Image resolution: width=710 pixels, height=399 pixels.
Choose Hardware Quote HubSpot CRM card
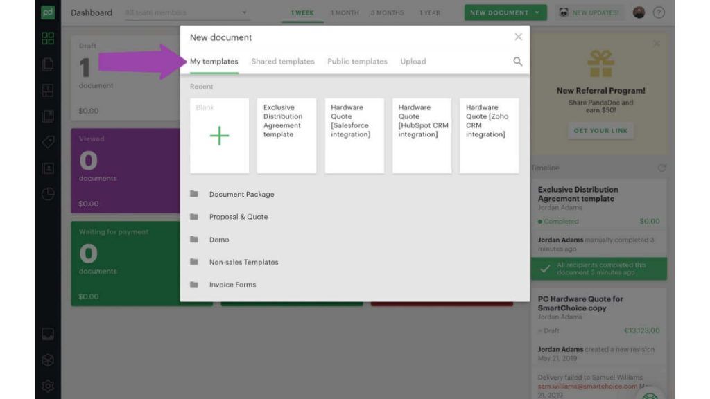tap(422, 136)
